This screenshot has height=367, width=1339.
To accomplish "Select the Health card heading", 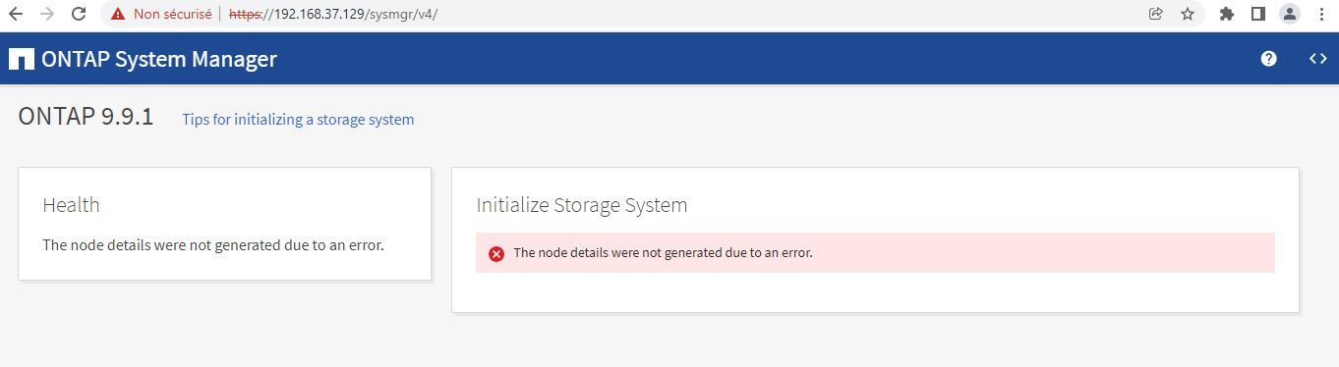I will coord(71,205).
